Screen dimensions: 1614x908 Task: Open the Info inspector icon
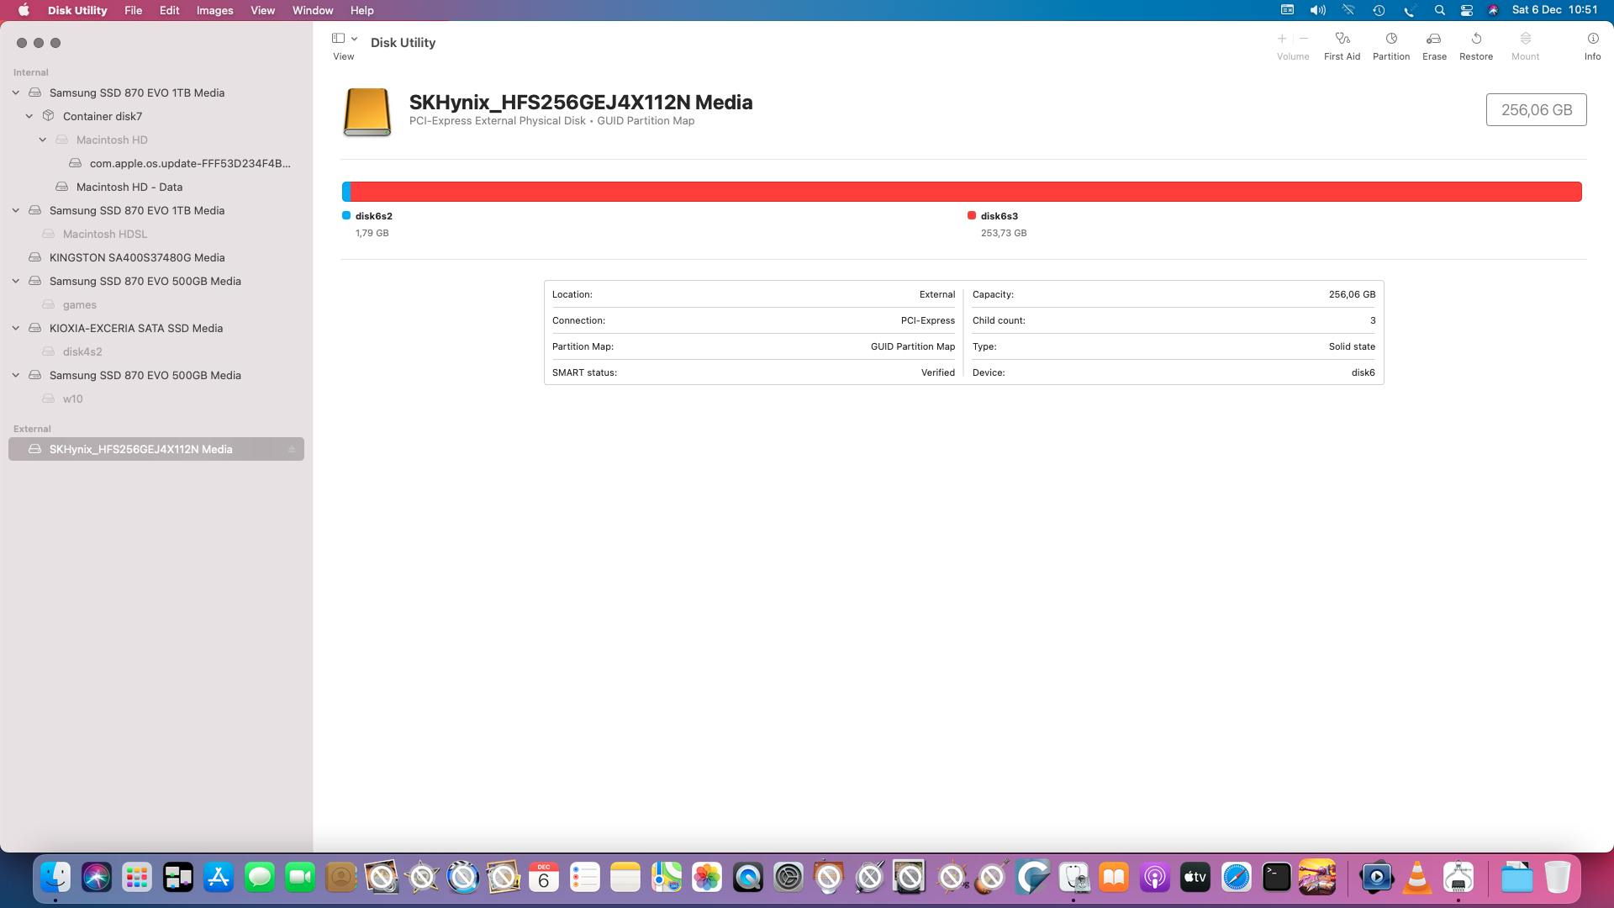(1592, 39)
